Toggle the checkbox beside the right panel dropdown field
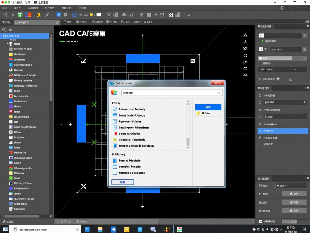This screenshot has width=310, height=233. 260,102
